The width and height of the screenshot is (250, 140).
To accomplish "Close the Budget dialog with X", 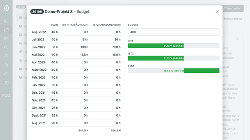I will pyautogui.click(x=217, y=12).
